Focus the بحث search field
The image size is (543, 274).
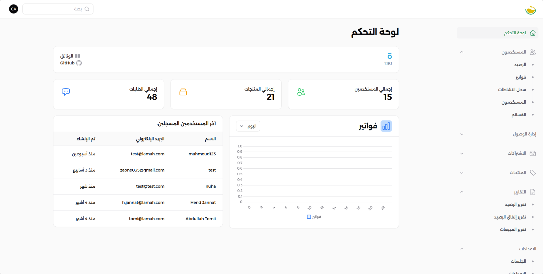point(58,9)
